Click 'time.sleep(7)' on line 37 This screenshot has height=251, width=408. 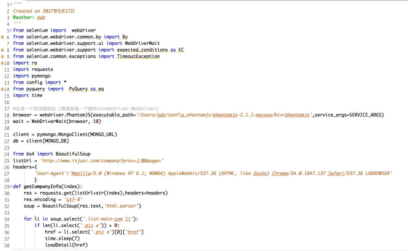click(62, 239)
